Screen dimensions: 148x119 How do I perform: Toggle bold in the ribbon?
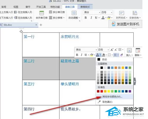(86, 18)
